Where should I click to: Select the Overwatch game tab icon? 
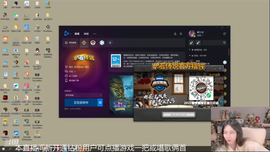coord(93,43)
